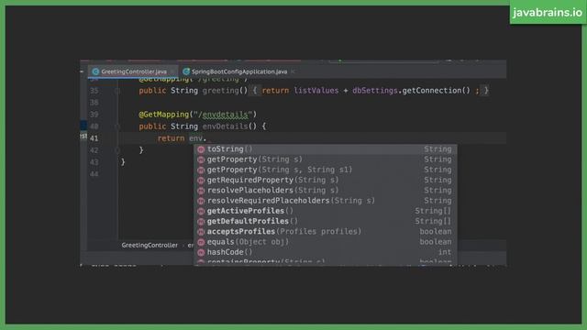Click the @GetMapping annotation on line 39

pyautogui.click(x=164, y=115)
